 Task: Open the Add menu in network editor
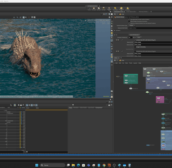coord(117,63)
